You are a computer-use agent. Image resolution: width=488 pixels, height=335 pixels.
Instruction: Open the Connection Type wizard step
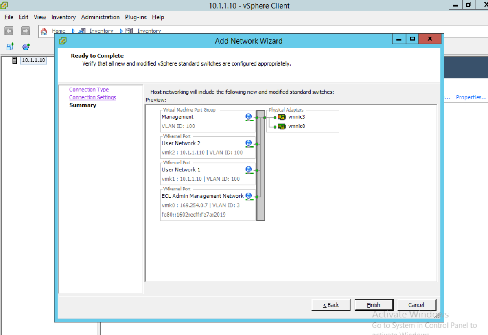[x=89, y=90]
